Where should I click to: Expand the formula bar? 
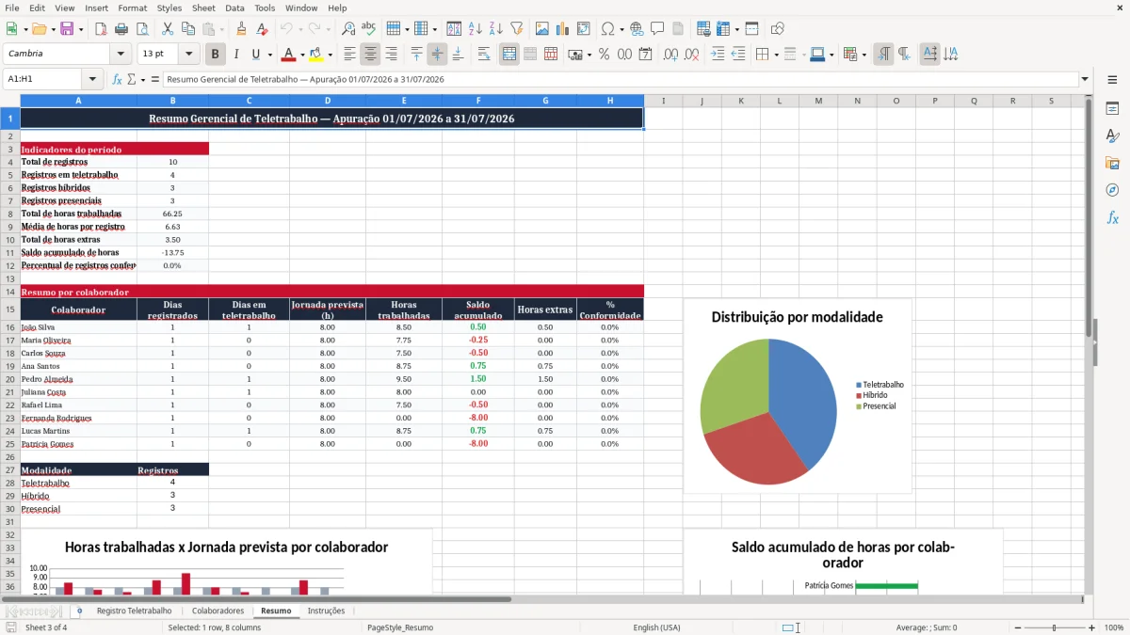pos(1085,79)
